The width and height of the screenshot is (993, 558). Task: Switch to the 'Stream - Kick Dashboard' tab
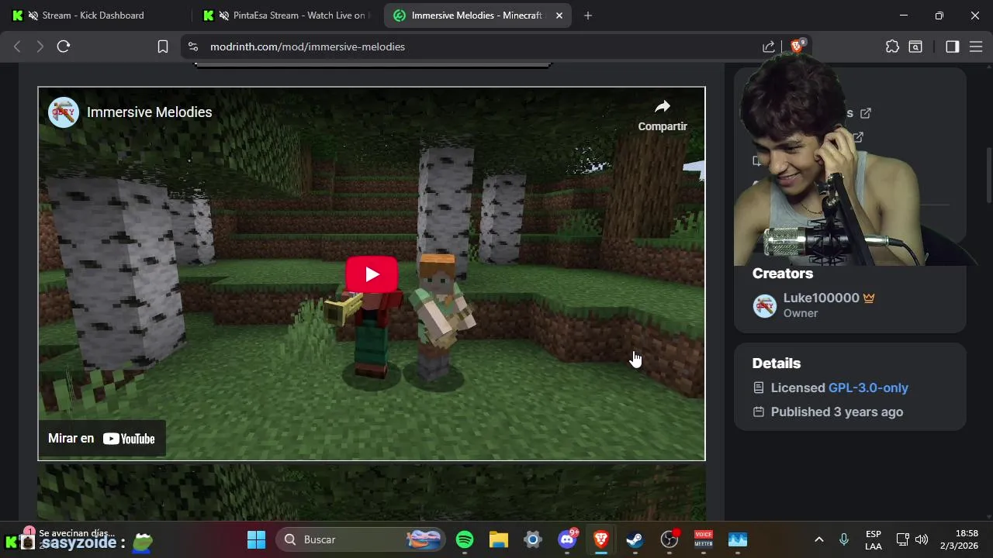coord(93,15)
